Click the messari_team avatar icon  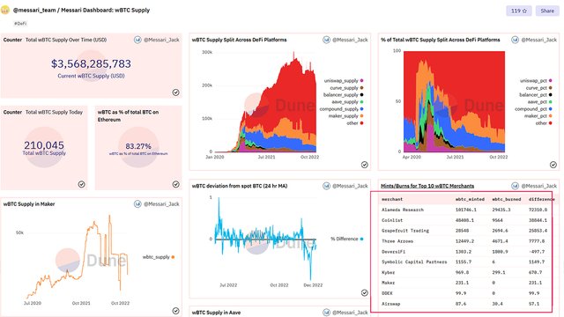[5, 10]
